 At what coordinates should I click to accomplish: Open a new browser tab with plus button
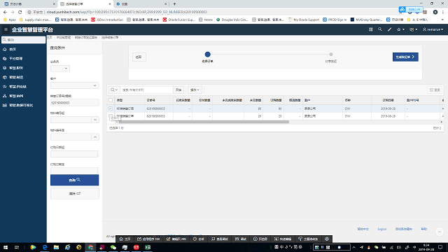point(174,4)
